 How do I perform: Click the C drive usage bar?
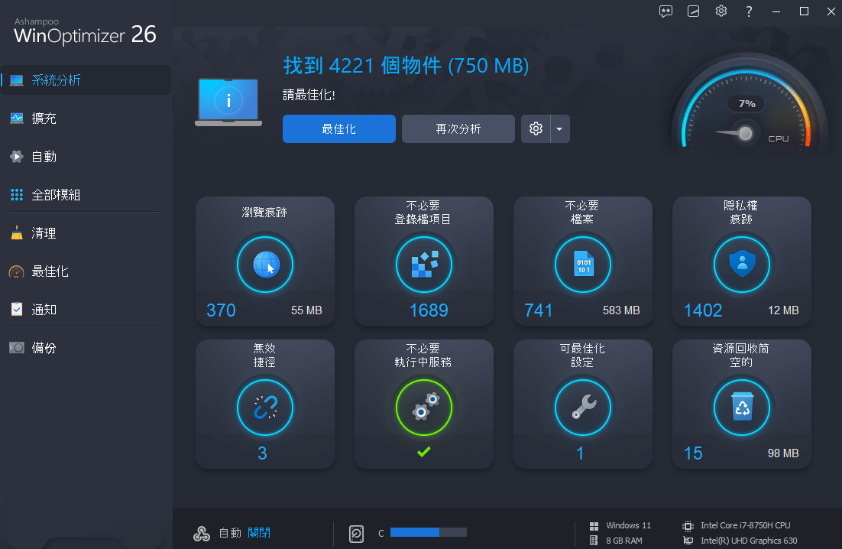pos(428,532)
